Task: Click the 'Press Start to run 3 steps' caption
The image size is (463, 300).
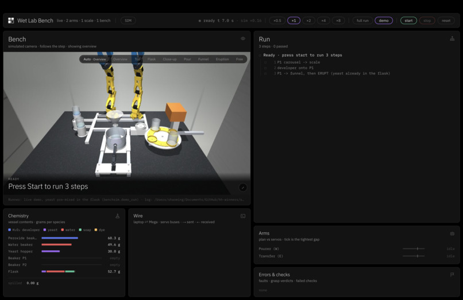Action: 48,186
